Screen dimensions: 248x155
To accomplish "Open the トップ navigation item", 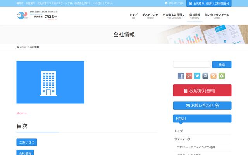I will [133, 16].
